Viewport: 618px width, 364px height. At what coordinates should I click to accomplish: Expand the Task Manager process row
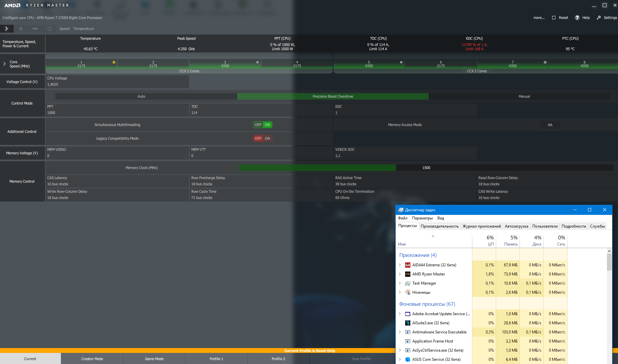click(x=400, y=283)
